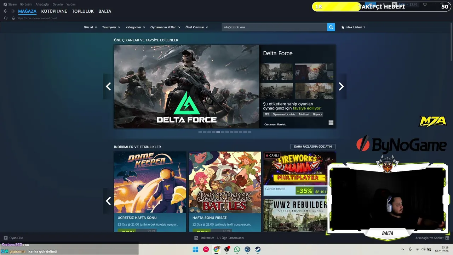Expand Oynamanın Yolları dropdown
453x255 pixels.
165,27
